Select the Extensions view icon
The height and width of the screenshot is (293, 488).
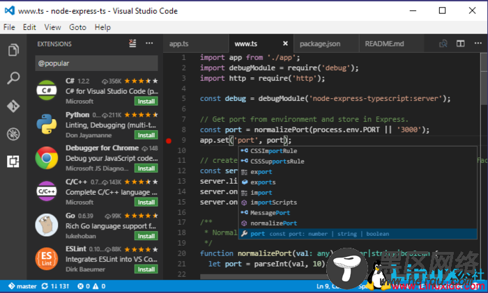click(x=13, y=161)
